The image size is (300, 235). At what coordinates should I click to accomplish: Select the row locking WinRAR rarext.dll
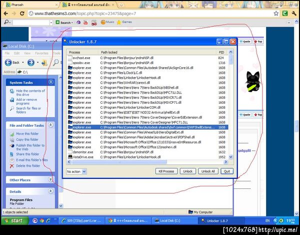click(x=147, y=83)
